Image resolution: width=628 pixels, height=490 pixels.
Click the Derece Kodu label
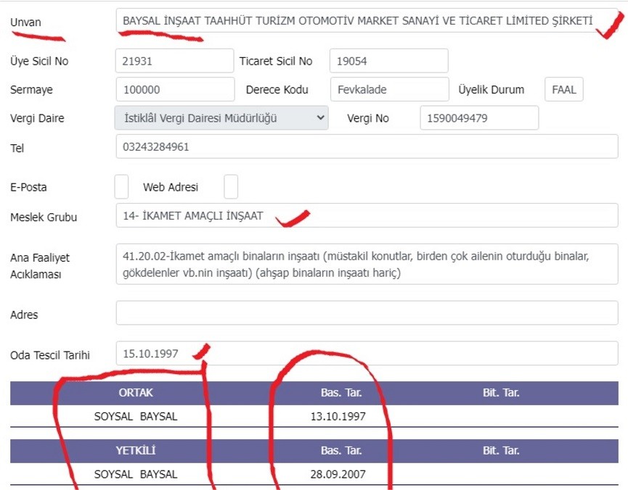(277, 90)
